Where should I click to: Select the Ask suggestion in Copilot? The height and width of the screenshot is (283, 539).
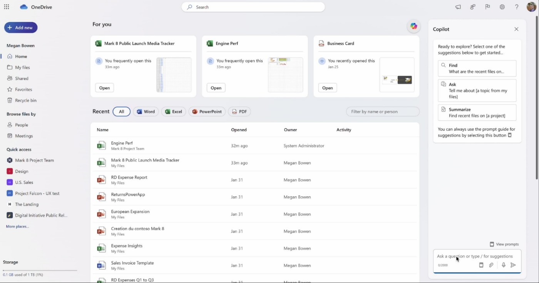coord(477,91)
